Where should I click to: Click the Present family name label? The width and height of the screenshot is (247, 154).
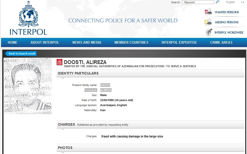tap(85, 85)
